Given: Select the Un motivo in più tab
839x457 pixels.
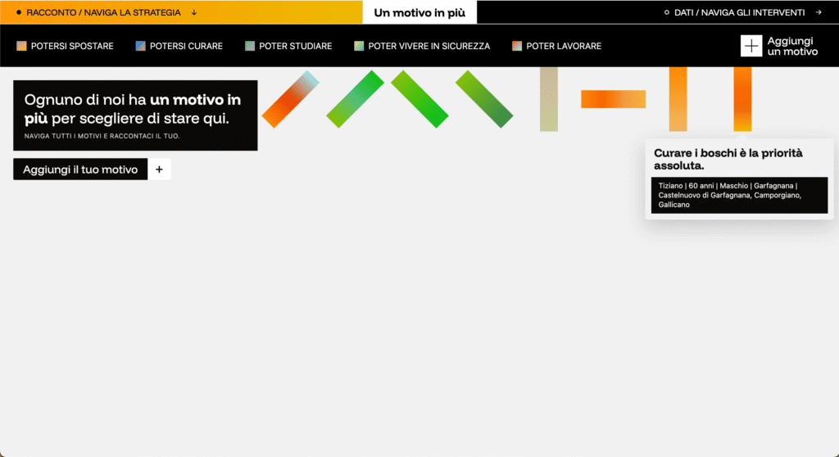Looking at the screenshot, I should pos(419,12).
